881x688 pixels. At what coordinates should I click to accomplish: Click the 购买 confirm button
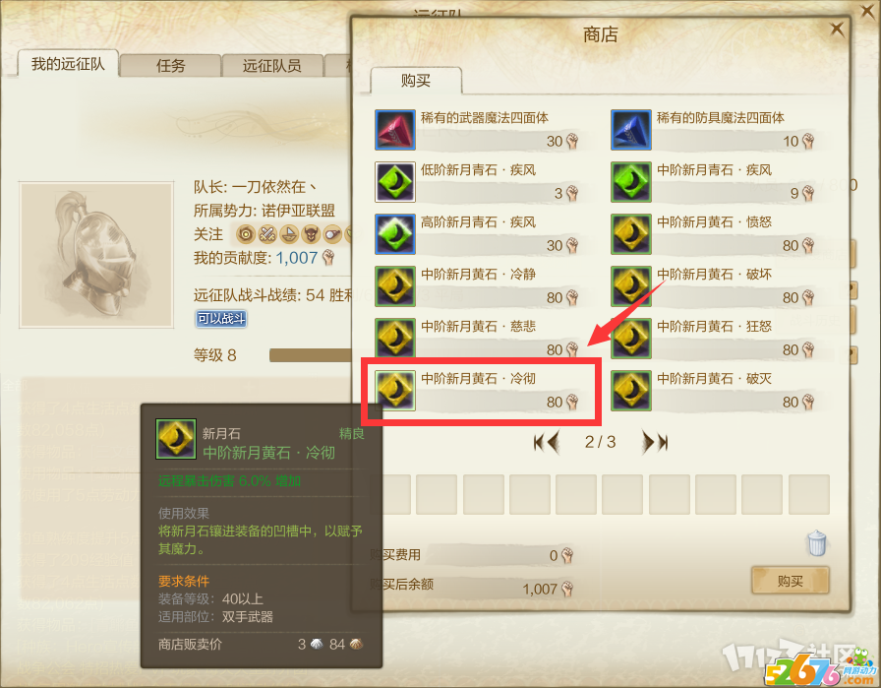790,581
